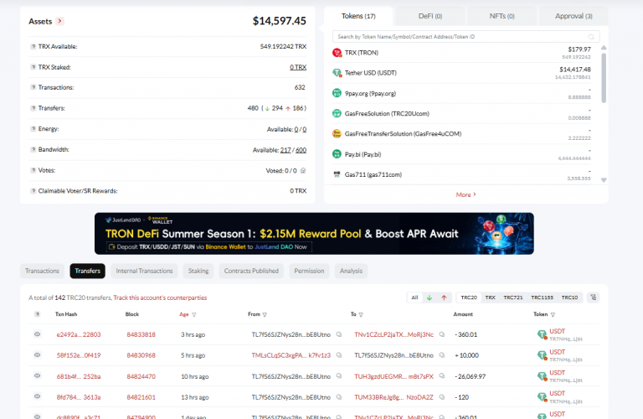Expand token list with More link
643x419 pixels.
pos(466,194)
